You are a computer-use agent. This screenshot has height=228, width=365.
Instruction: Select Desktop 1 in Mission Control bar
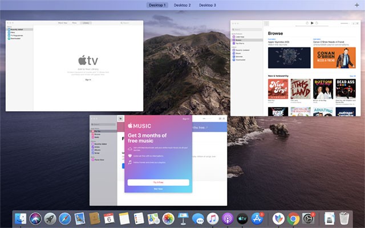pos(157,5)
